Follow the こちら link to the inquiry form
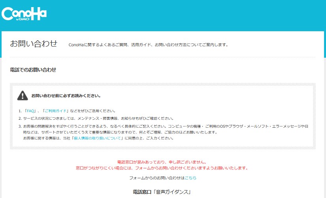 [190, 178]
